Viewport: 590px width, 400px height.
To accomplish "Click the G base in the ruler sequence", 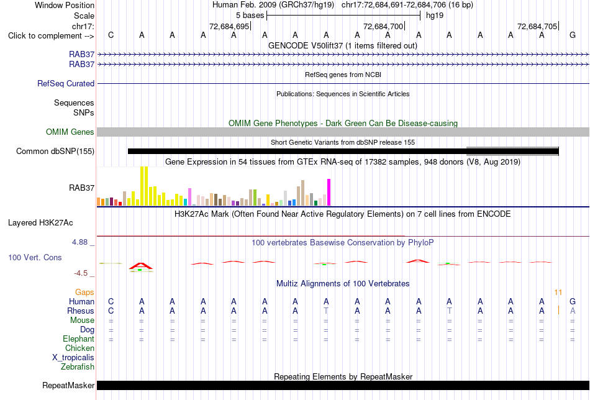I will click(x=573, y=35).
